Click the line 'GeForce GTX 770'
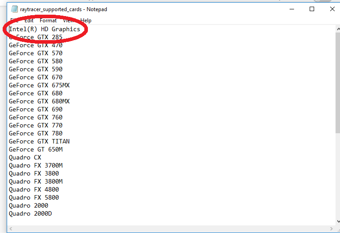 (36, 125)
